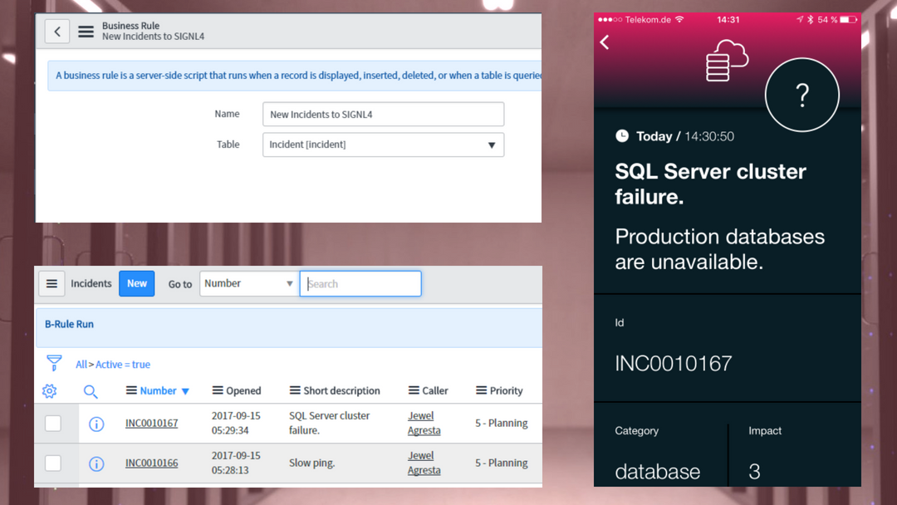Viewport: 897px width, 505px height.
Task: Open the Jewel Agresta caller link for INC0010166
Action: (424, 463)
